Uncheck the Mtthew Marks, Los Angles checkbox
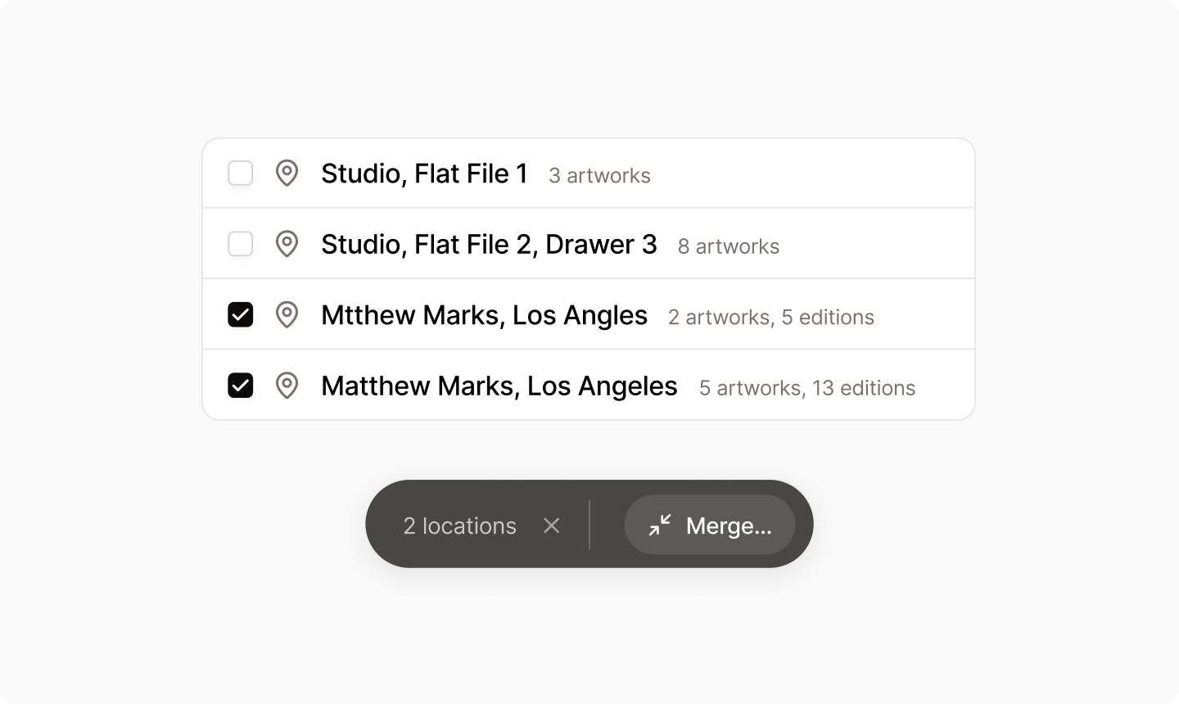This screenshot has height=704, width=1179. coord(240,315)
